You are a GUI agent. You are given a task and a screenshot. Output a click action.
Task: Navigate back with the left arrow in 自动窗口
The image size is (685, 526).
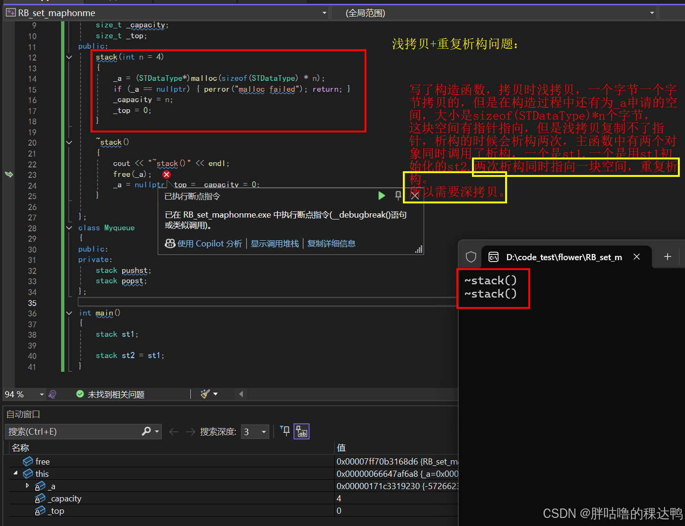click(x=174, y=431)
